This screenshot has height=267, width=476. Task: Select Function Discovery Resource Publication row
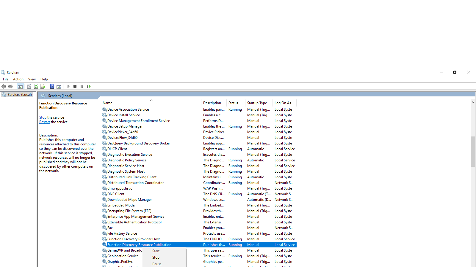click(x=199, y=245)
